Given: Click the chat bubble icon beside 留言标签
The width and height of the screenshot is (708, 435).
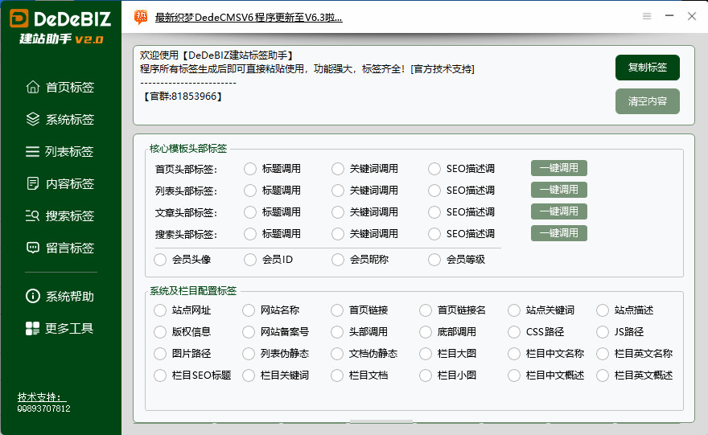Looking at the screenshot, I should click(33, 248).
